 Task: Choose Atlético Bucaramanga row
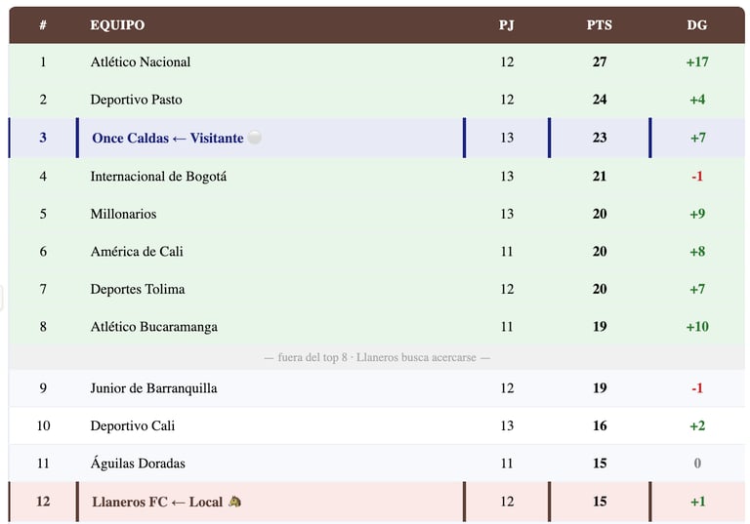[x=153, y=327]
